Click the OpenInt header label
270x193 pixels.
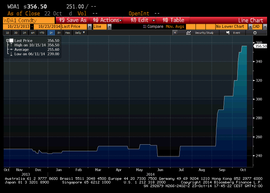pyautogui.click(x=139, y=14)
